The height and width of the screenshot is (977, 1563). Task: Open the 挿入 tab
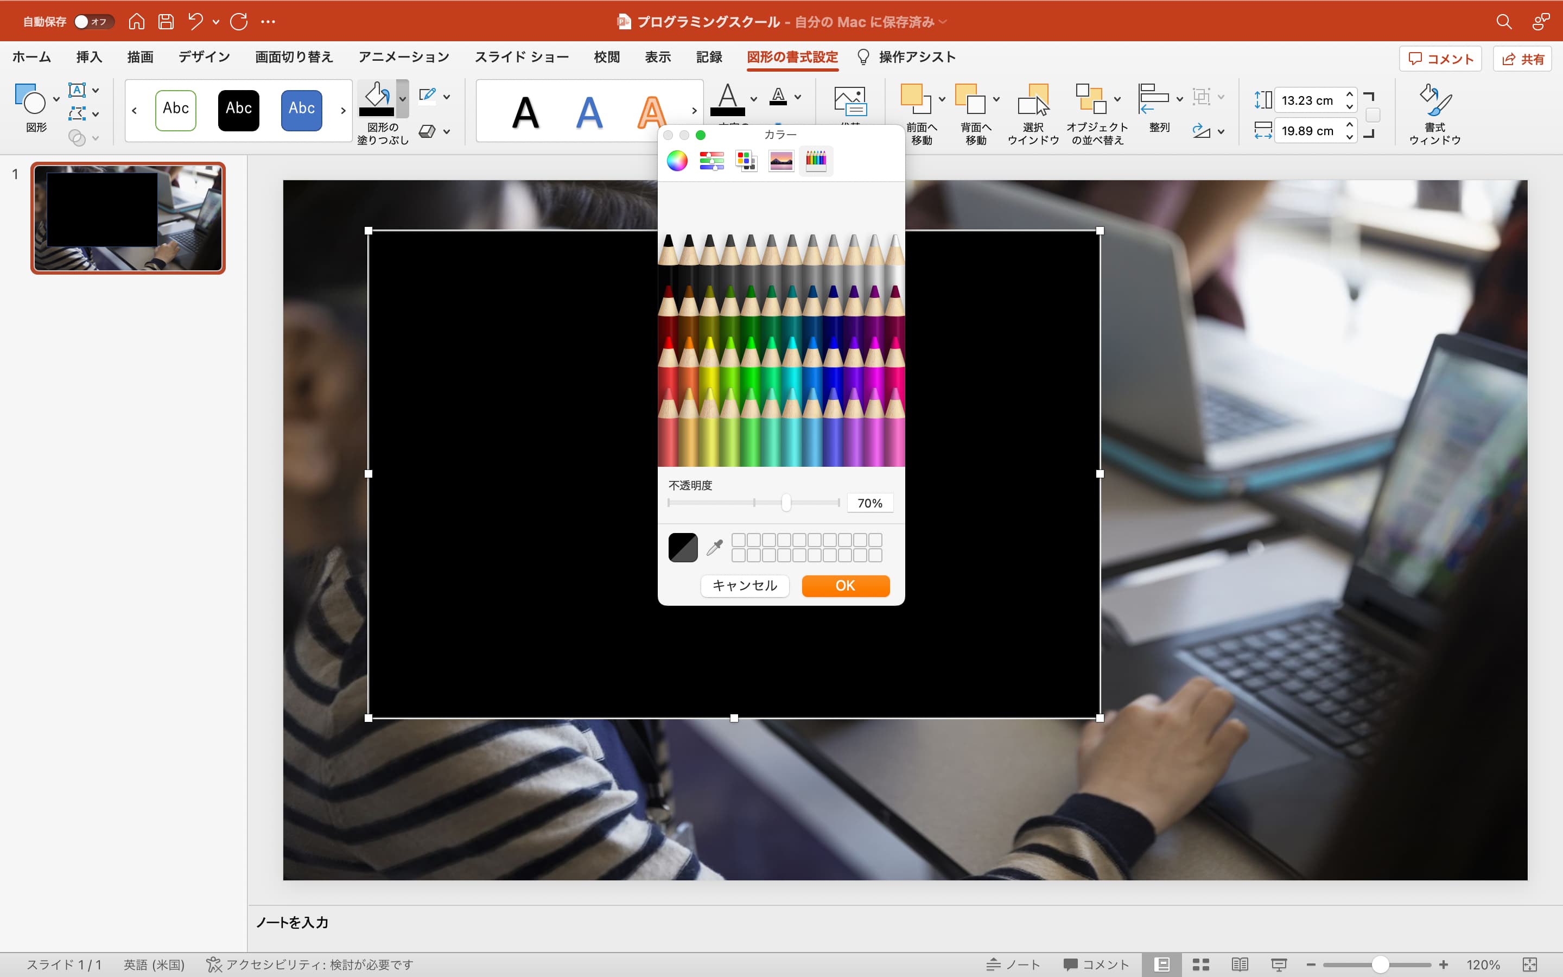tap(89, 57)
